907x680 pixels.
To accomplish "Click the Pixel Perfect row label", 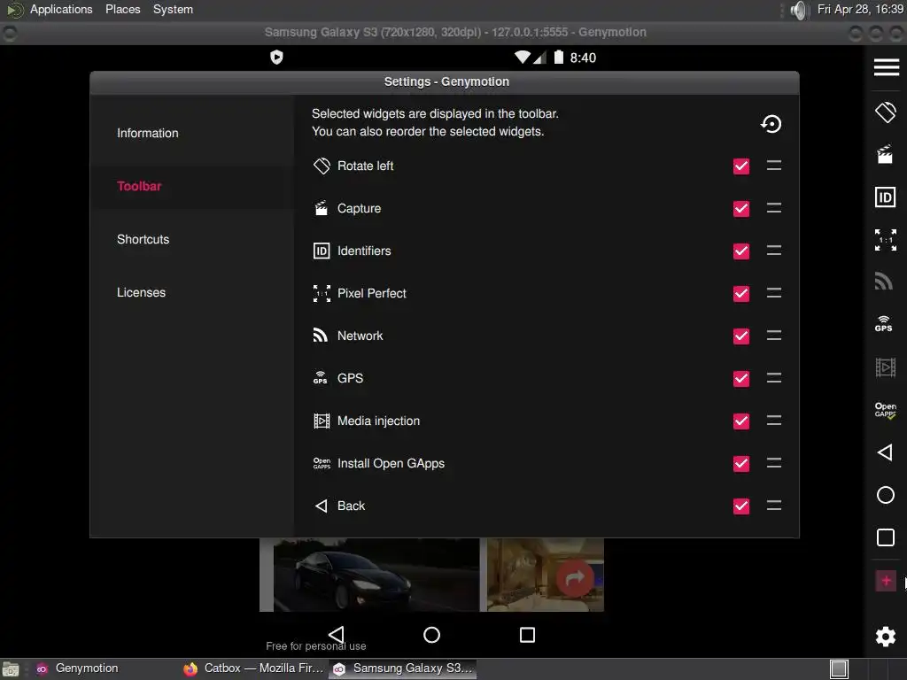I will tap(371, 293).
